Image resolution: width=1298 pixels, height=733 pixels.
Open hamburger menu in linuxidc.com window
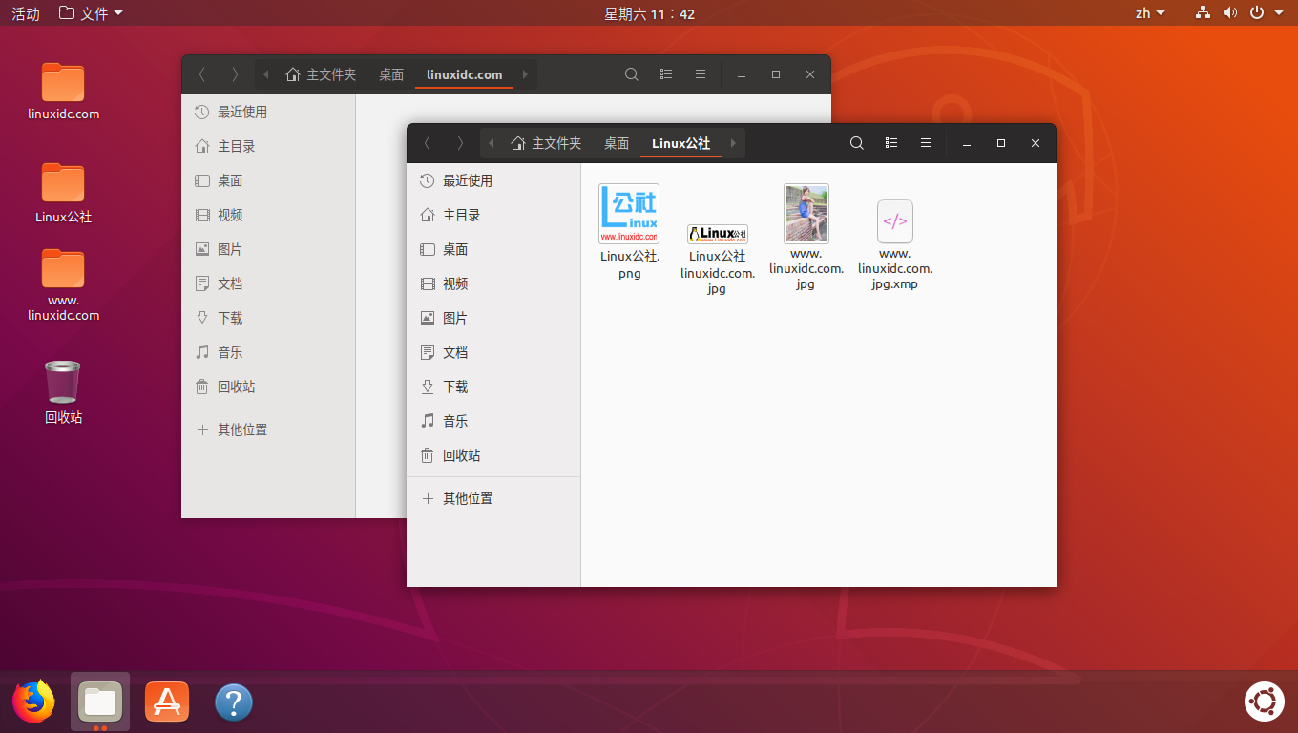pos(701,74)
